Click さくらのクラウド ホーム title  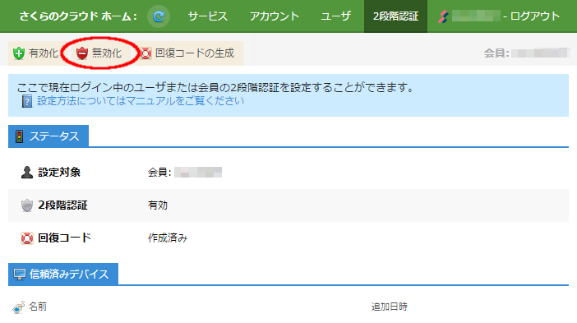tap(78, 16)
